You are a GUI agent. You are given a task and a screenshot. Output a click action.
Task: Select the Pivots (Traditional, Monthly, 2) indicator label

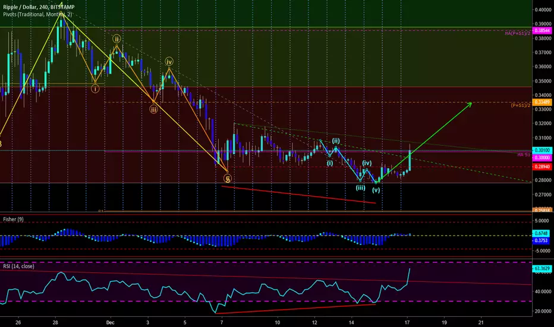[37, 14]
